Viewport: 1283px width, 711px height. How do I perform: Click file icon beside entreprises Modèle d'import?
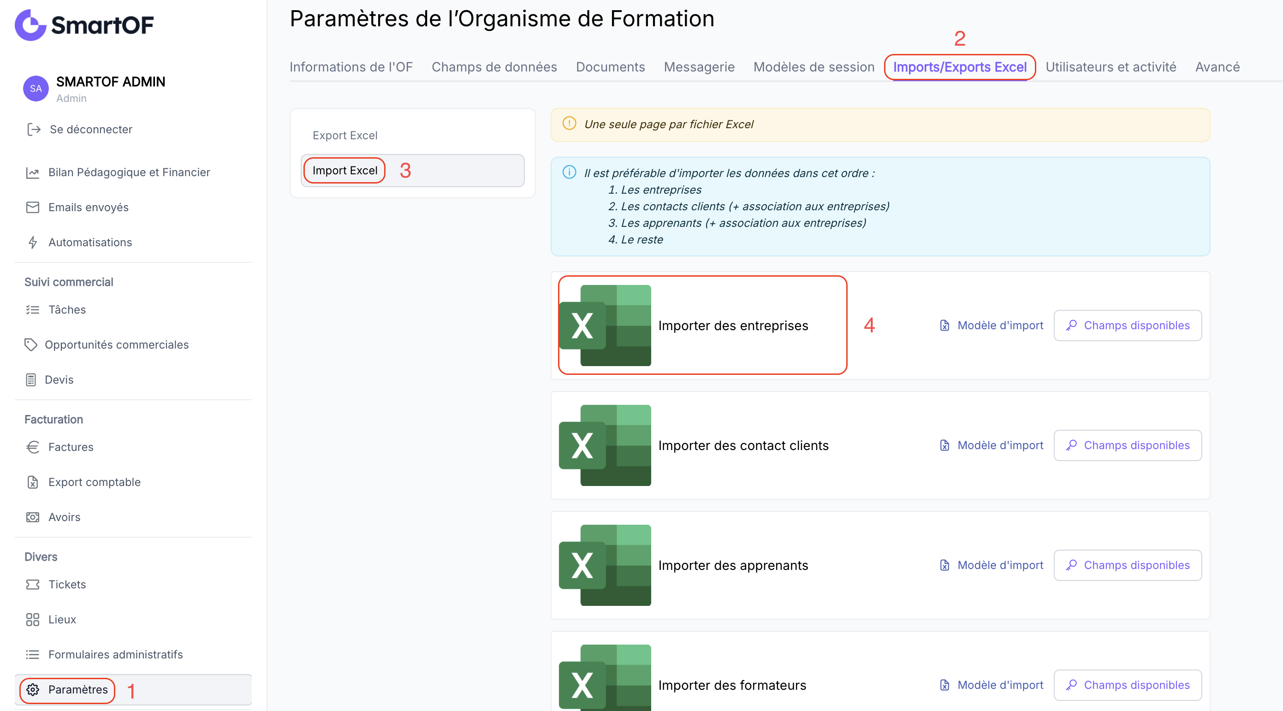[x=944, y=326]
